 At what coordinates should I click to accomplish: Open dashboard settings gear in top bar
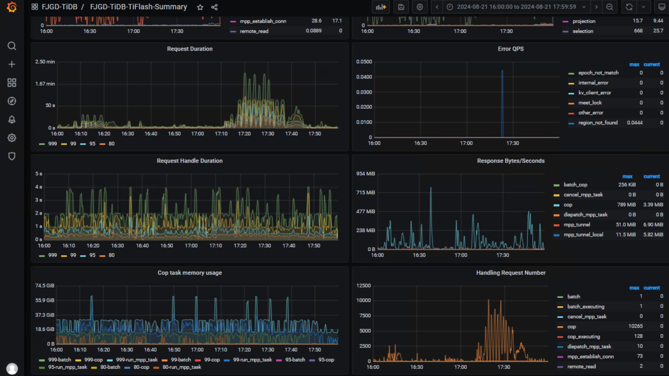click(x=419, y=7)
